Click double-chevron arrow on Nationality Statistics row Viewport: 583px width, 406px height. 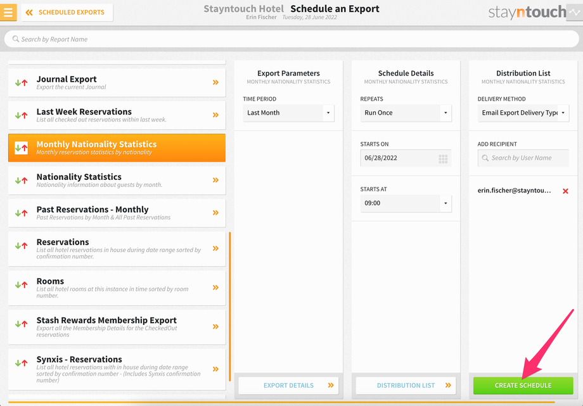point(215,180)
